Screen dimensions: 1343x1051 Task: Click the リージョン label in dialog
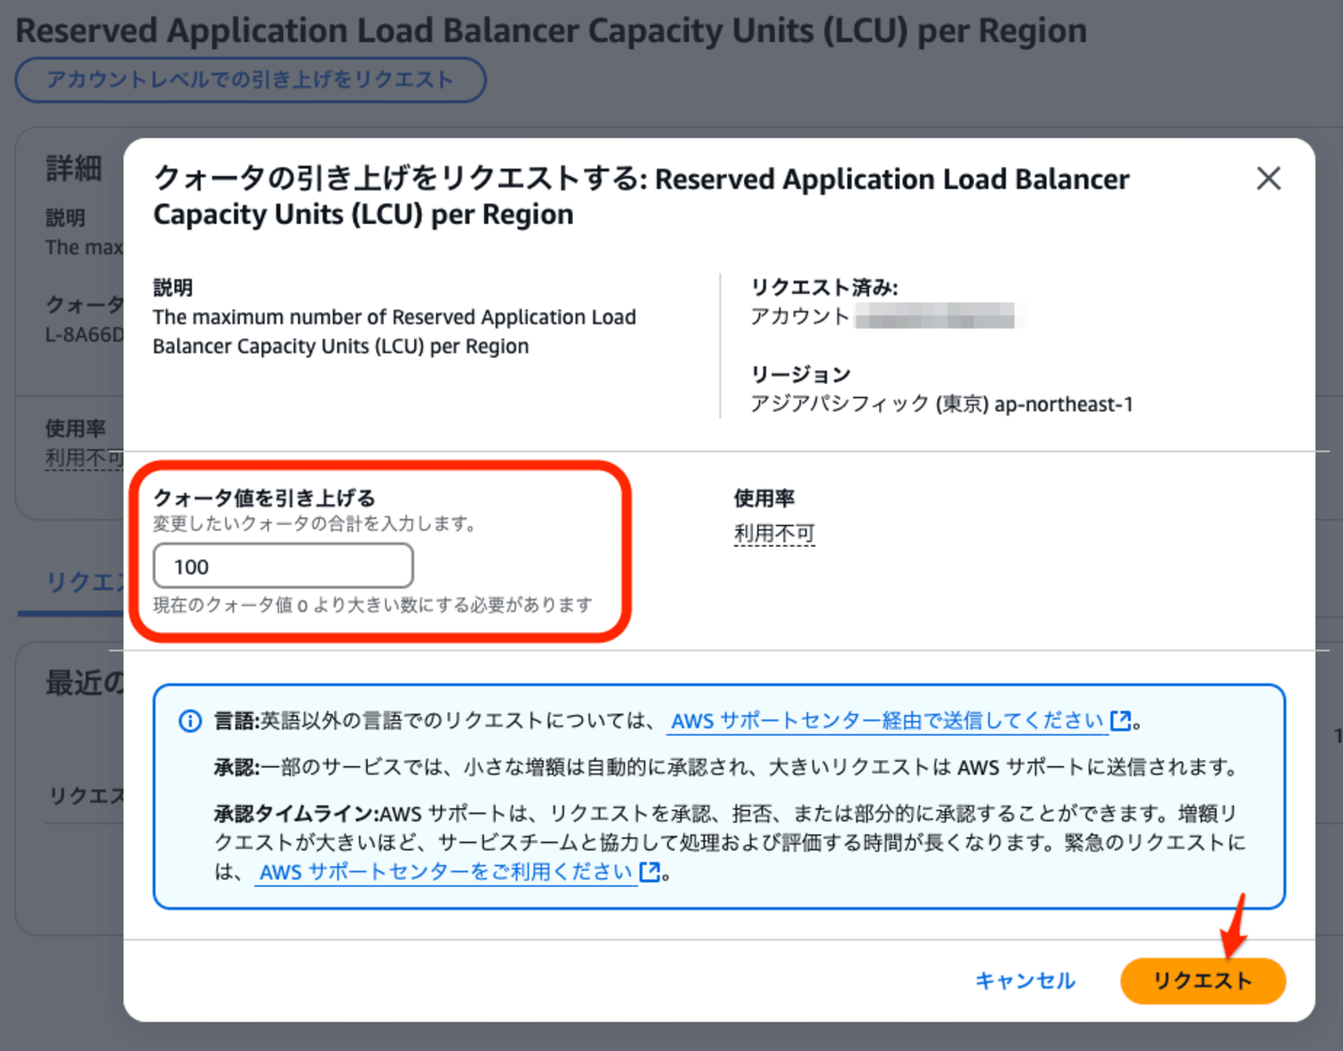[800, 373]
